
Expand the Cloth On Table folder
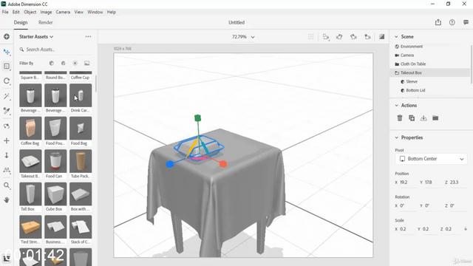(397, 64)
